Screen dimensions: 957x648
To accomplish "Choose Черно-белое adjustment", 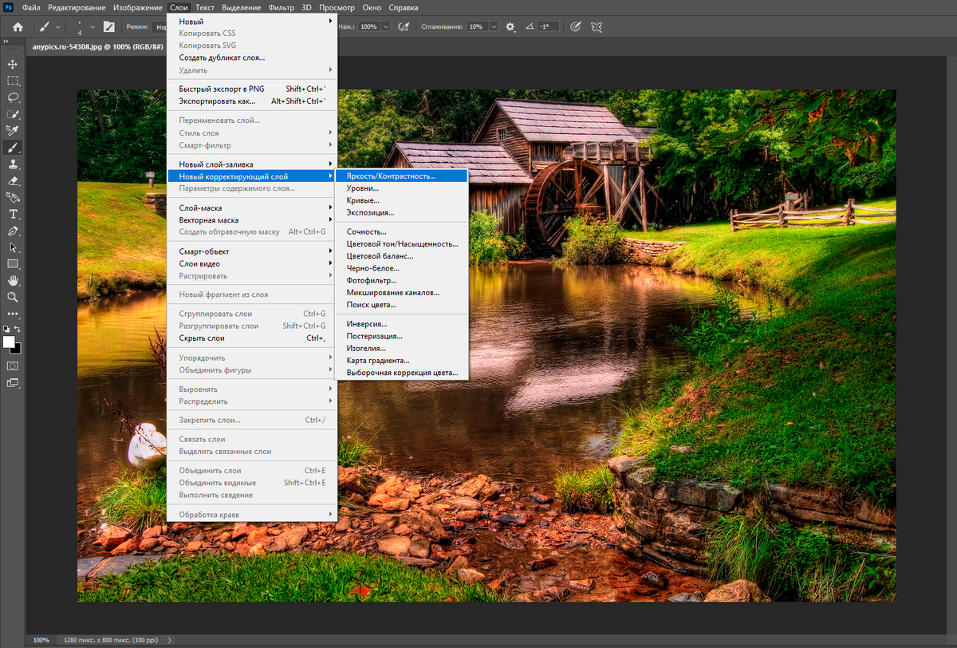I will click(402, 268).
